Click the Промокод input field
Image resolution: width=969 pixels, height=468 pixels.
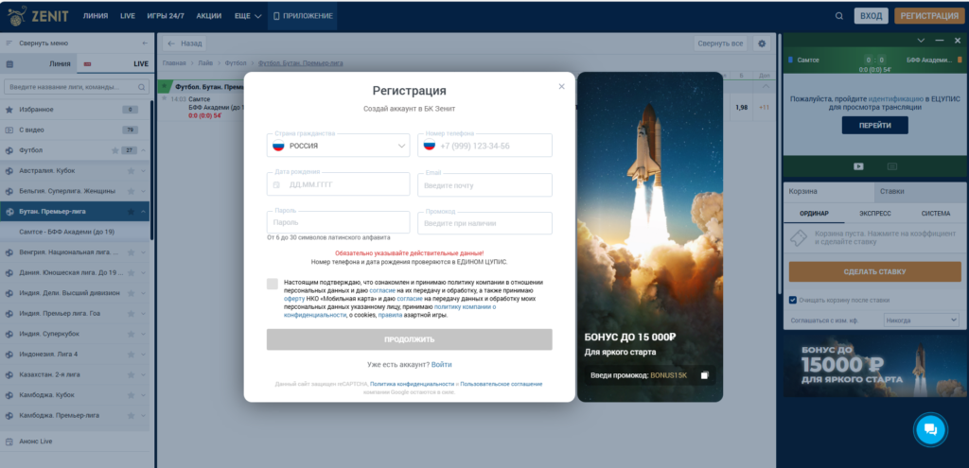pyautogui.click(x=484, y=223)
